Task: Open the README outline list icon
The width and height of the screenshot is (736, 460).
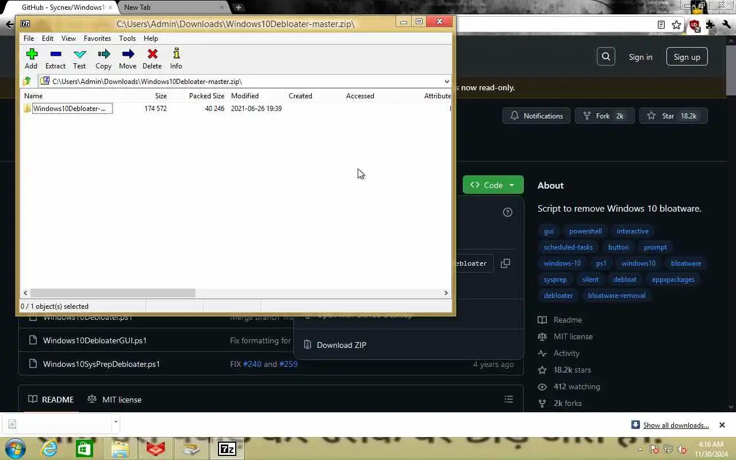Action: coord(509,399)
